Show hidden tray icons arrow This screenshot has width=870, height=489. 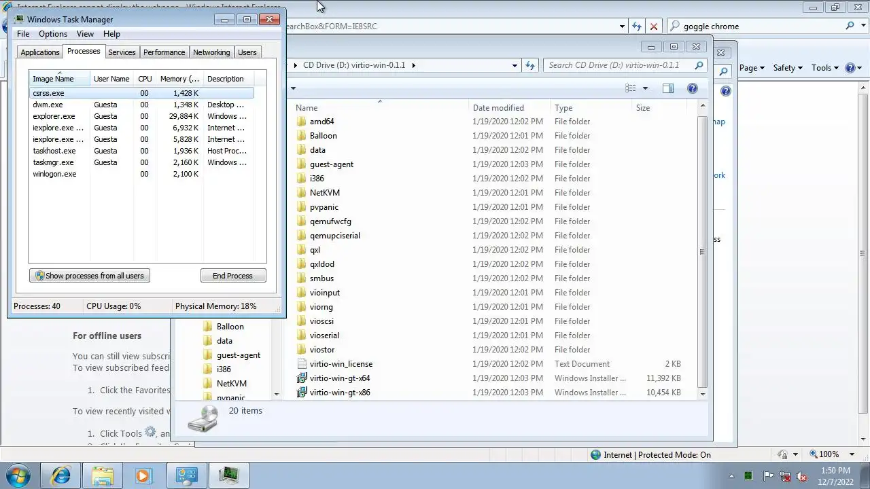(x=731, y=476)
